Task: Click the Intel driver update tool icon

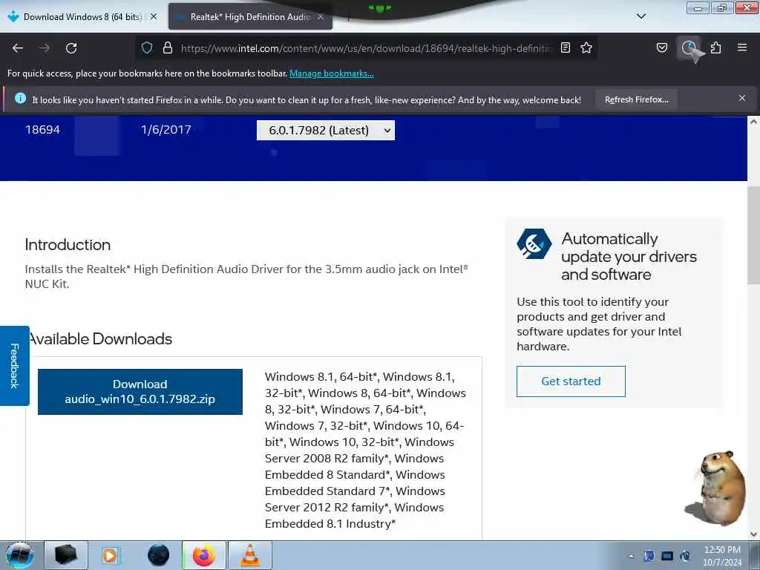Action: pos(534,243)
